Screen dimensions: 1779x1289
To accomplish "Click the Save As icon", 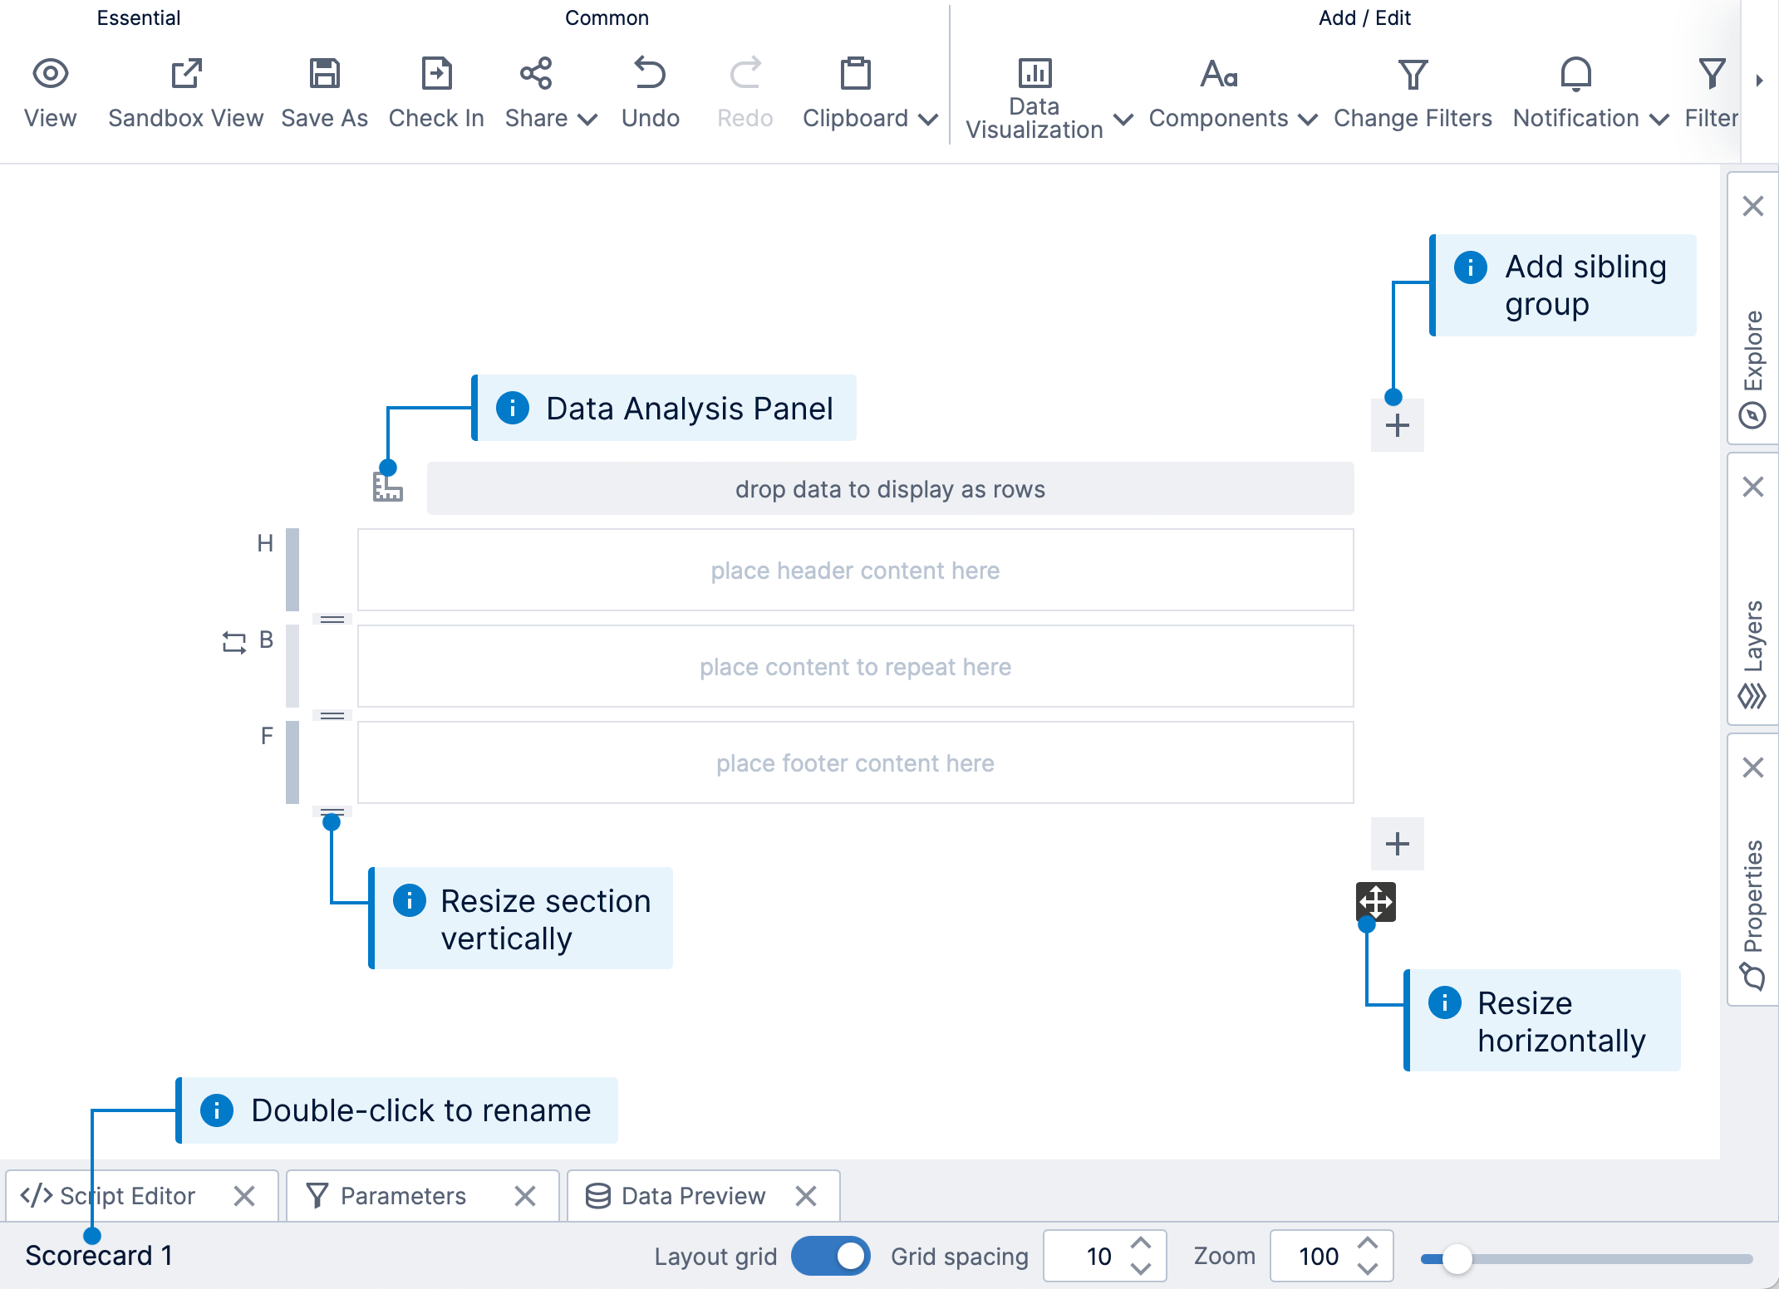I will point(324,73).
